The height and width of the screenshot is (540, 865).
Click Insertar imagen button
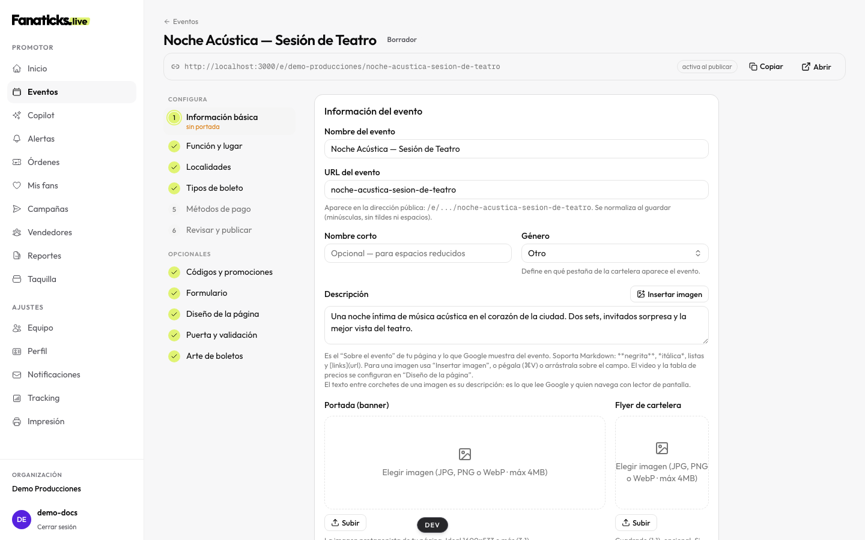(669, 294)
